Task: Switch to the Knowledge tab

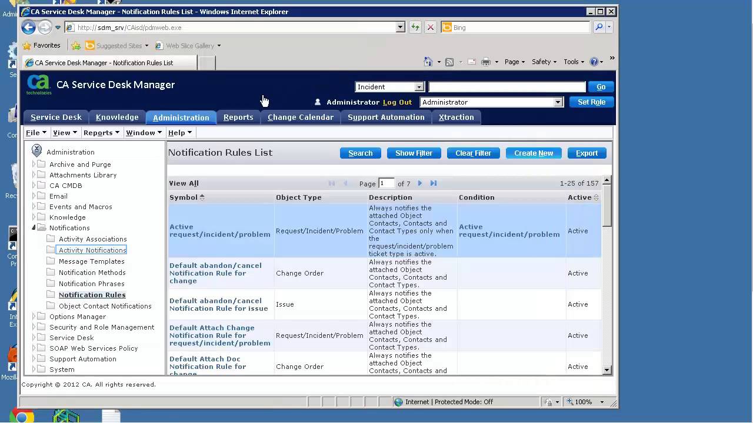Action: [117, 117]
